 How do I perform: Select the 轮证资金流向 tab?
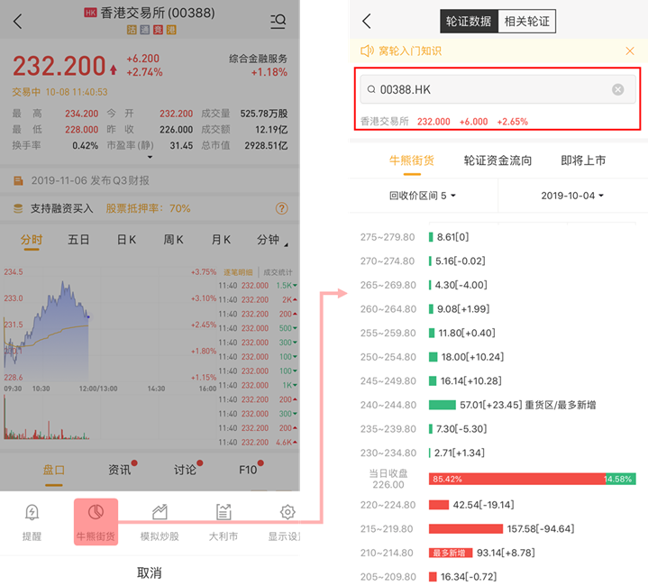tap(497, 160)
